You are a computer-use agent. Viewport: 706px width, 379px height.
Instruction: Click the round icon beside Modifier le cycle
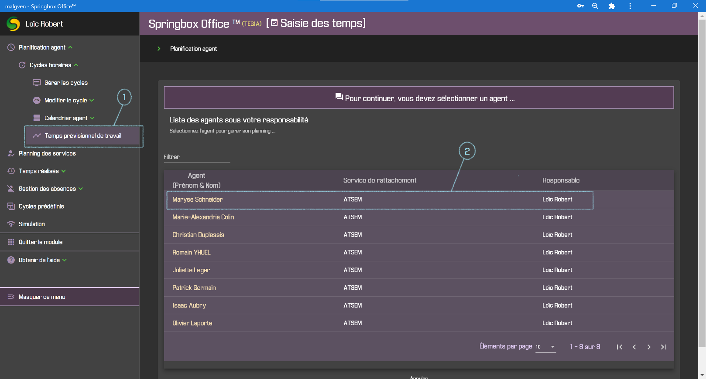37,100
